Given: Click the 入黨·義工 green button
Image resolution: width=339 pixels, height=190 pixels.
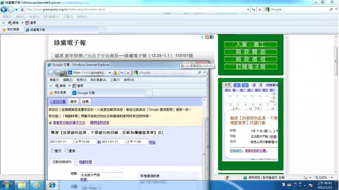Looking at the screenshot, I should click(x=251, y=44).
